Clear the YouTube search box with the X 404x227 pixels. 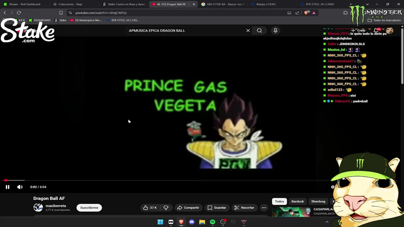(x=248, y=31)
